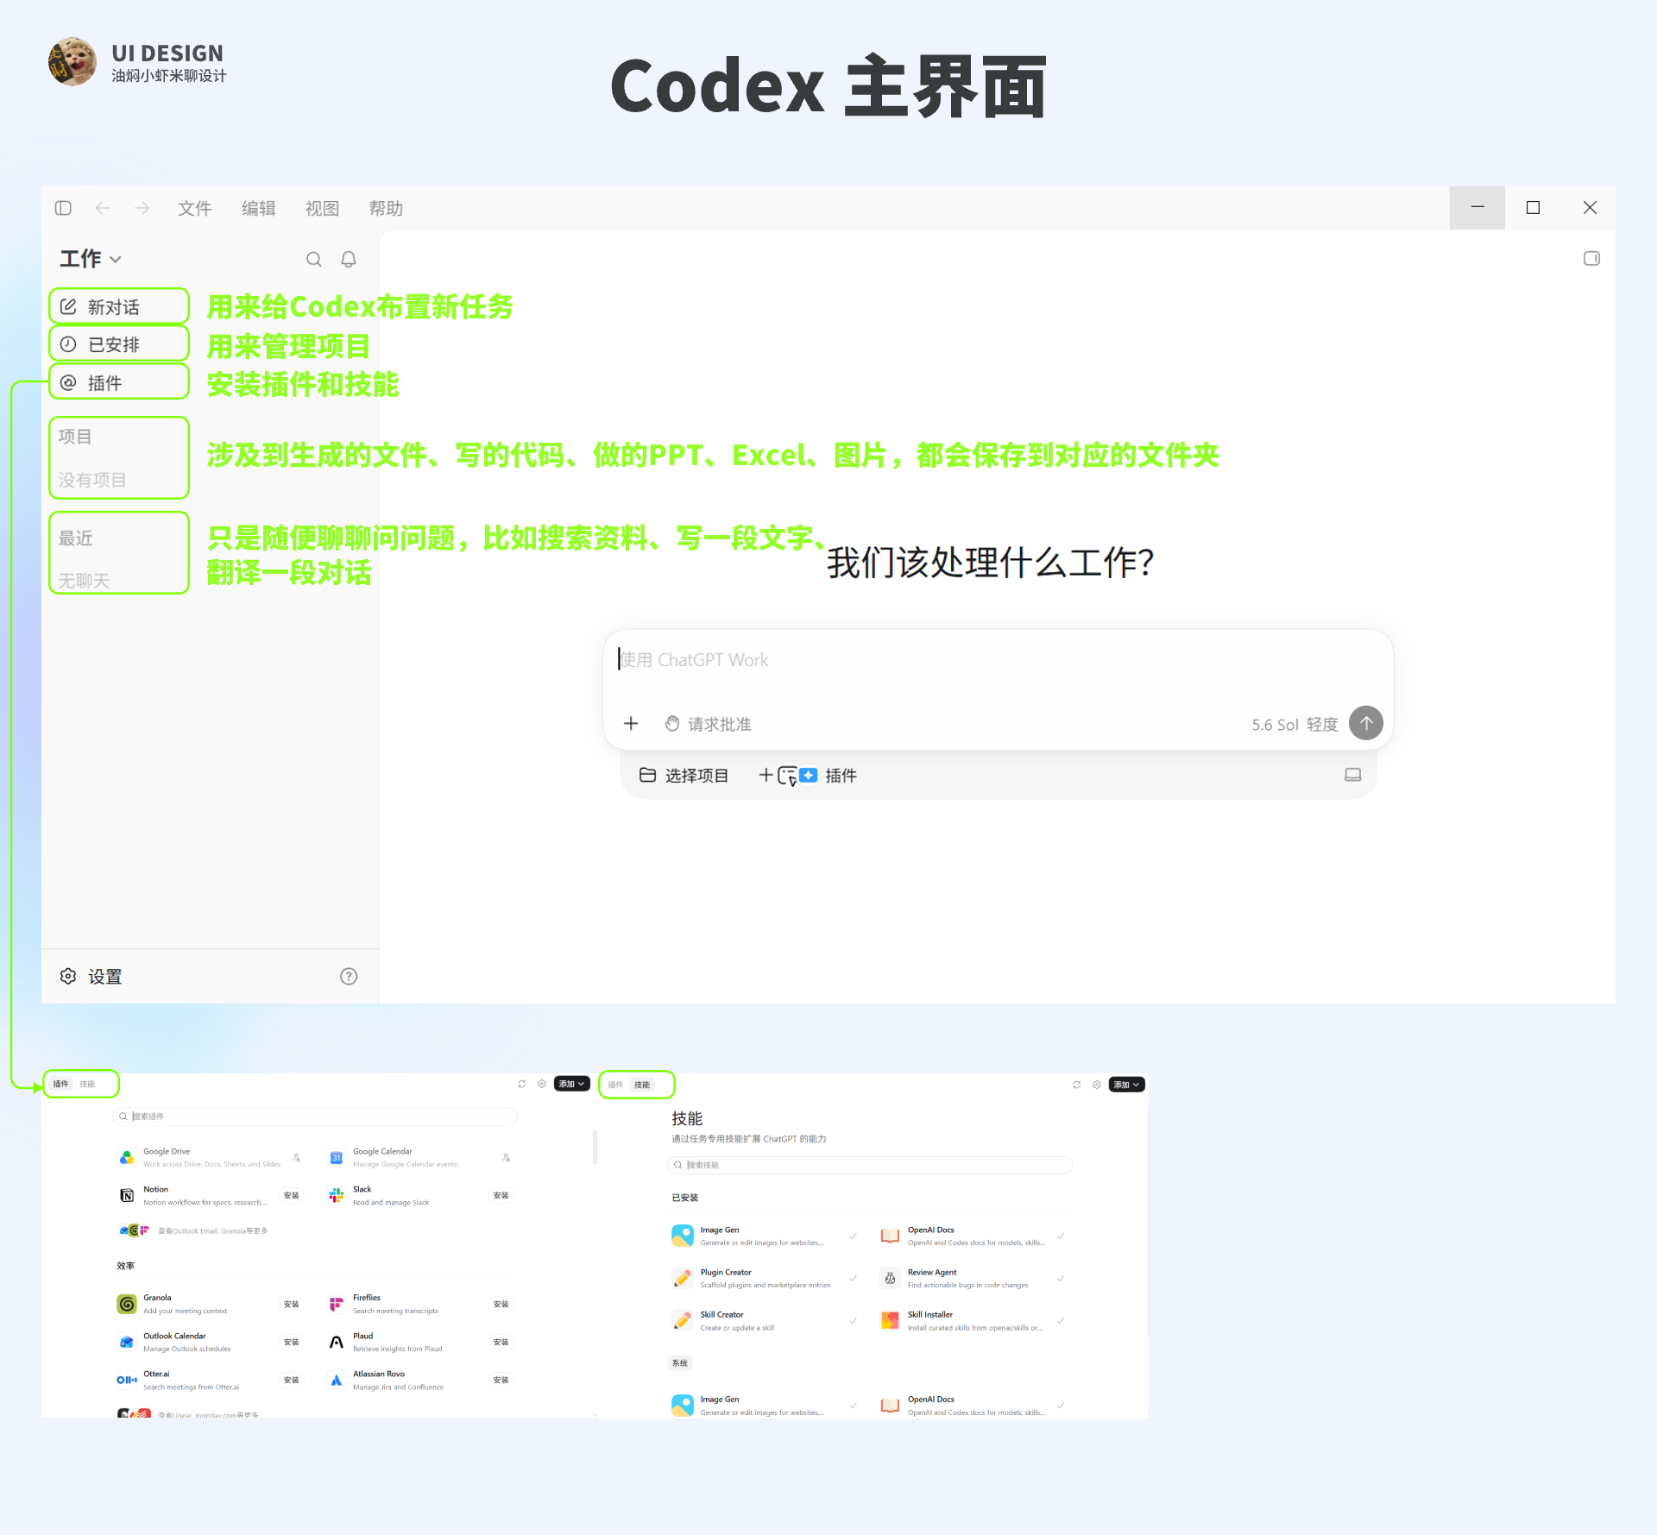
Task: Click the 搜索技能 search field
Action: click(x=870, y=1165)
